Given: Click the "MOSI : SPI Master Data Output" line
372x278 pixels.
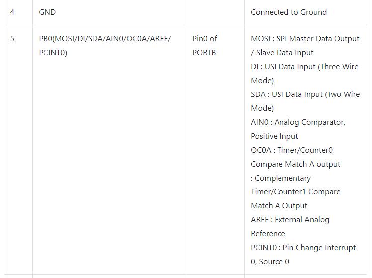Looking at the screenshot, I should (305, 39).
